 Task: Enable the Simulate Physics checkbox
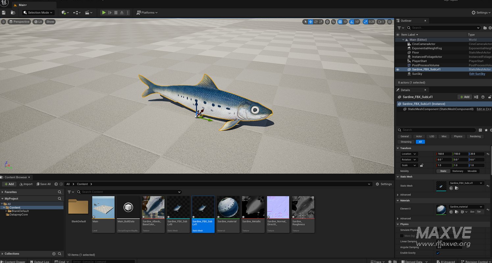pyautogui.click(x=438, y=230)
